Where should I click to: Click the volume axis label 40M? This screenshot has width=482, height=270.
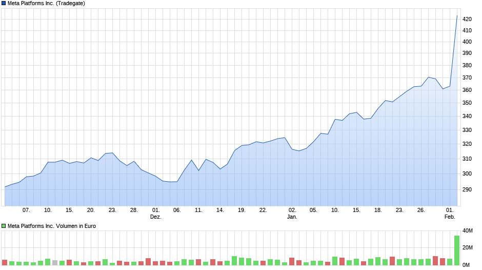(x=468, y=231)
